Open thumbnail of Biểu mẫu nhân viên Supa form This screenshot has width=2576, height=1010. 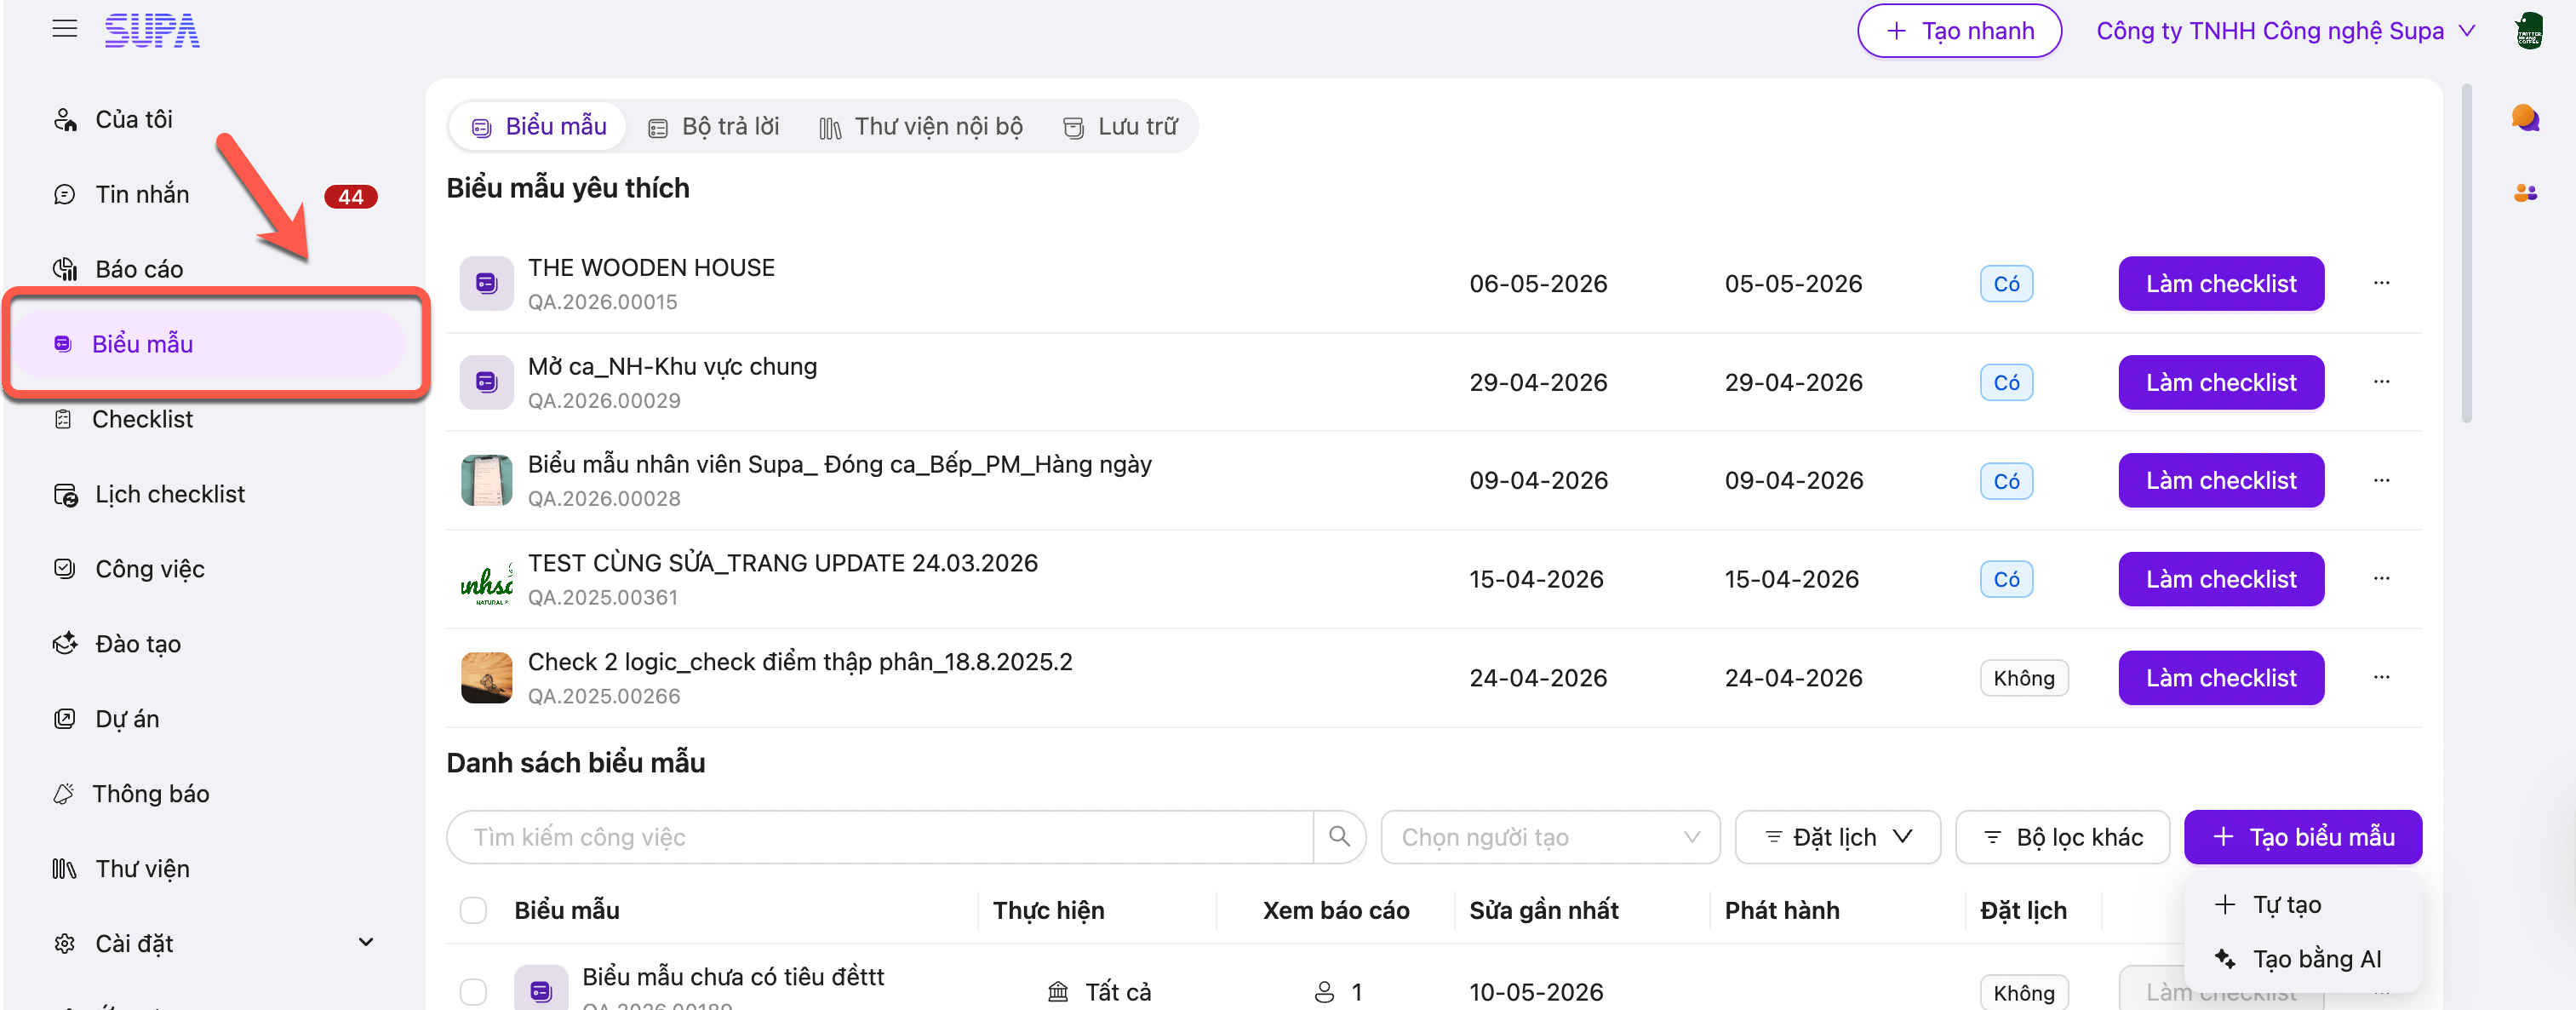coord(486,481)
